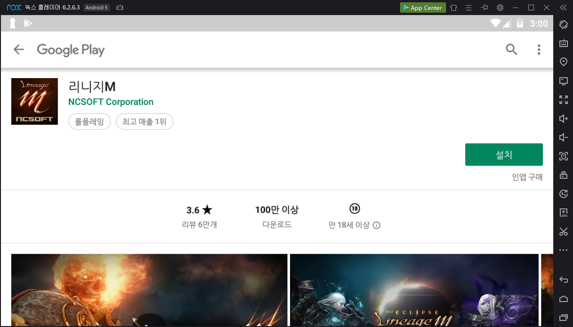
Task: Take a screenshot via sidebar icon
Action: point(563,156)
